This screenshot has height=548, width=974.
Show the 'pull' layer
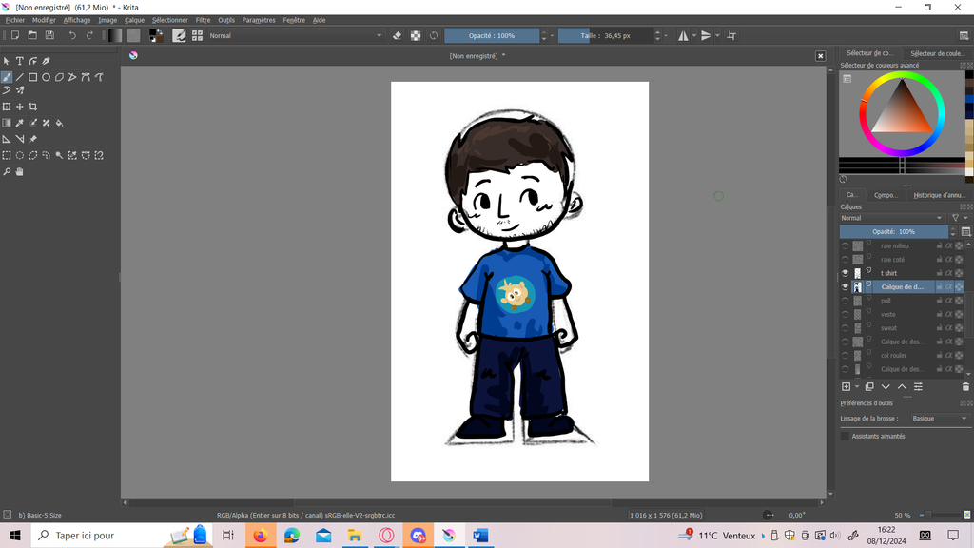tap(845, 301)
